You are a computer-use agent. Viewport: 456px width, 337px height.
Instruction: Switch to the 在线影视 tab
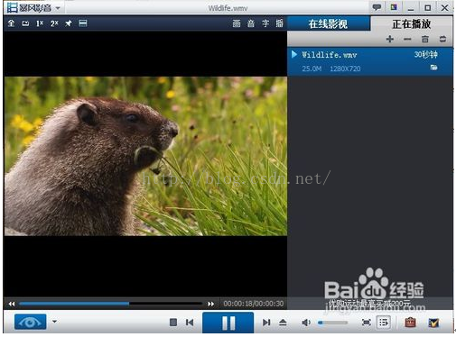point(329,23)
